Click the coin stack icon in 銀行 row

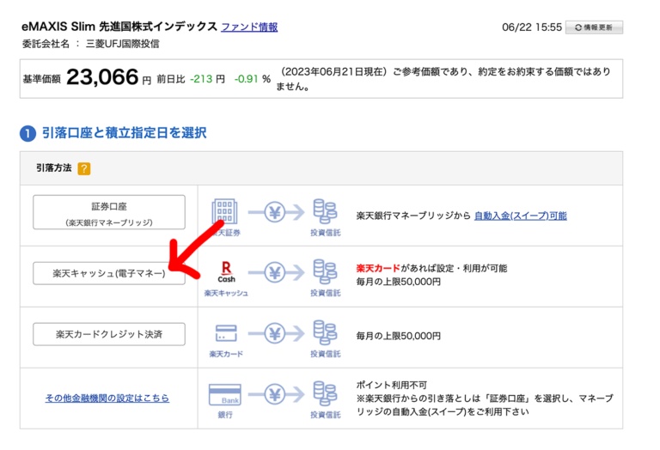[325, 395]
